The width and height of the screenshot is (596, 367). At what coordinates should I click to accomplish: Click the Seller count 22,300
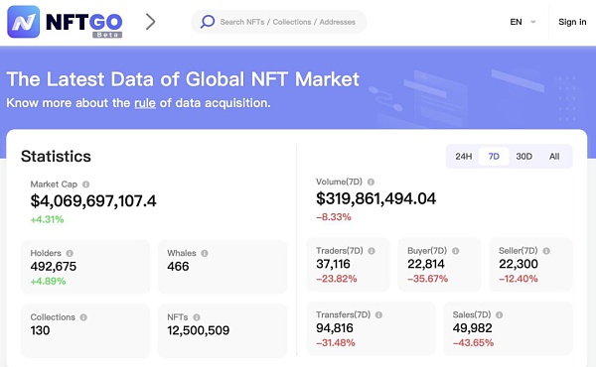coord(519,264)
